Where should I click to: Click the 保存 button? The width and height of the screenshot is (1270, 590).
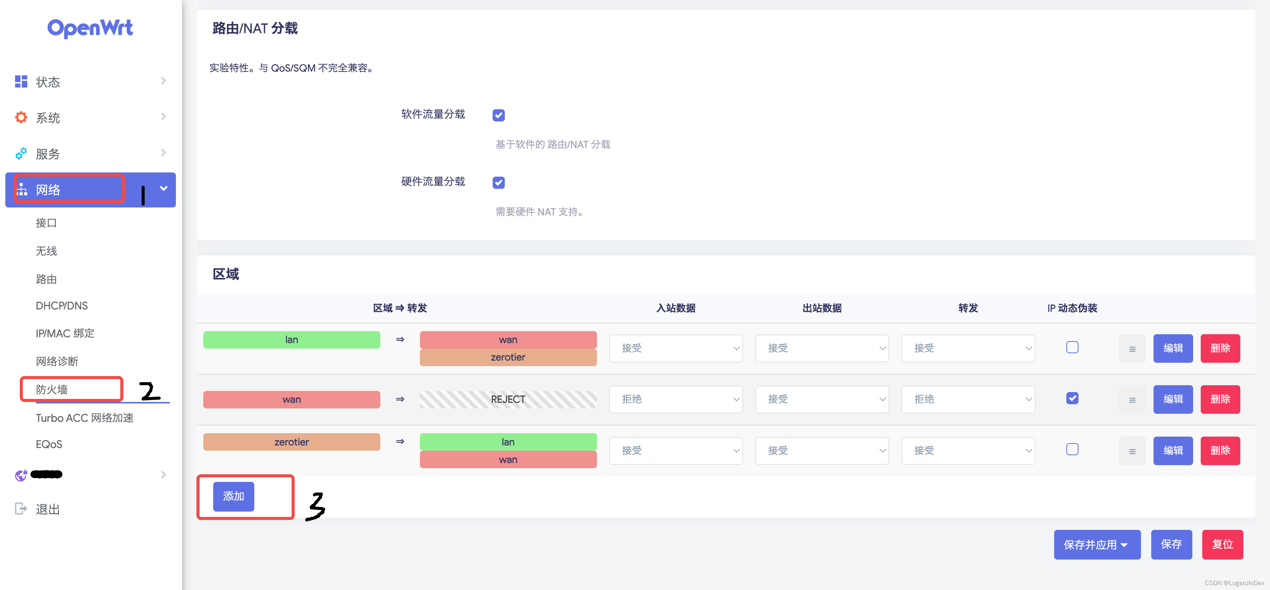[1171, 545]
